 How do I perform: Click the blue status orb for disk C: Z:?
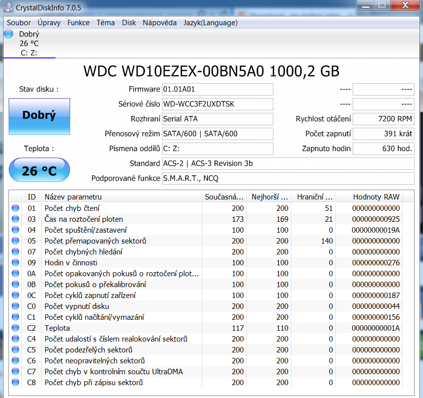pos(8,34)
